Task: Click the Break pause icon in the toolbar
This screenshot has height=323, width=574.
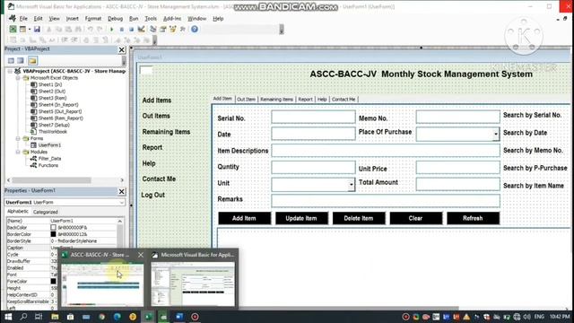Action: pos(122,29)
